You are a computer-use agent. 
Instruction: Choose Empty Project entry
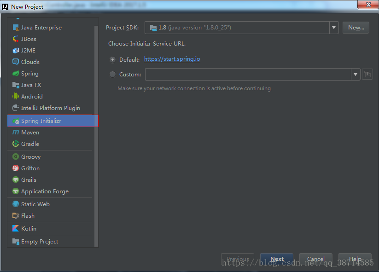[40, 241]
